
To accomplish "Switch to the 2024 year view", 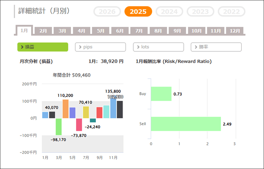I will 169,12.
